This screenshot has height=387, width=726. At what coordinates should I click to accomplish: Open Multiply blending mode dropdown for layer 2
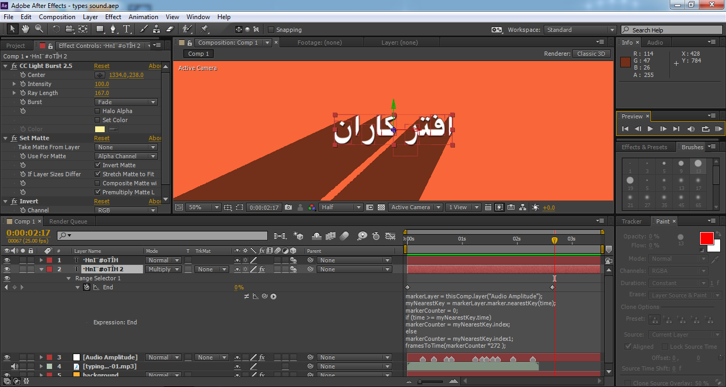(163, 269)
